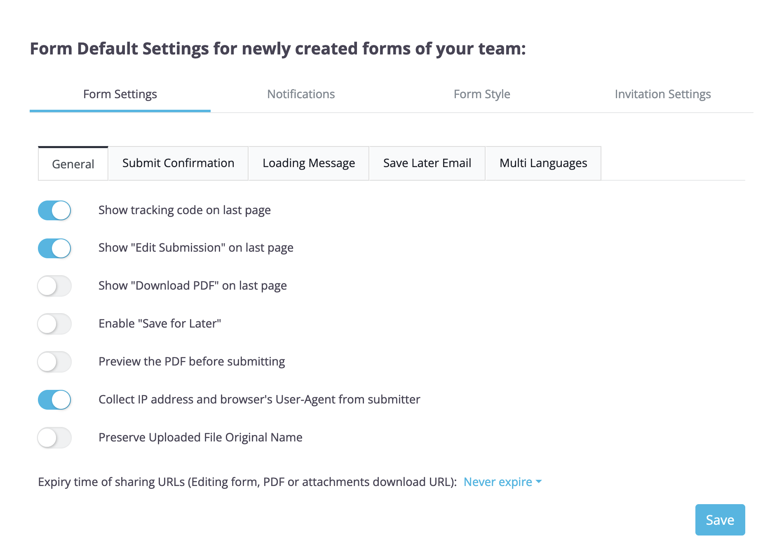
Task: Enable "Download PDF" on last page
Action: coord(54,286)
